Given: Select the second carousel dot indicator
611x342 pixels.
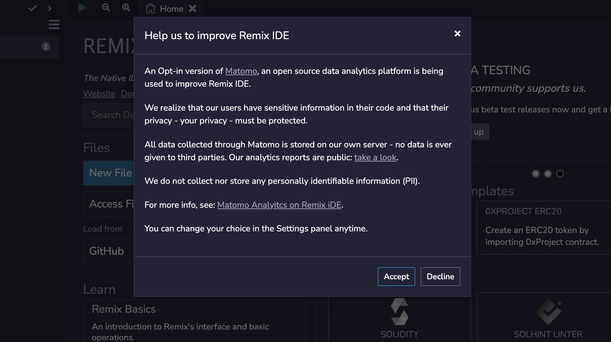Looking at the screenshot, I should (x=548, y=174).
